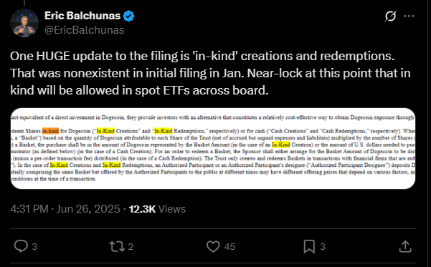Click the 4:31 PM Jun 26, 2025 timestamp
Screen dimensions: 431x267
click(65, 209)
